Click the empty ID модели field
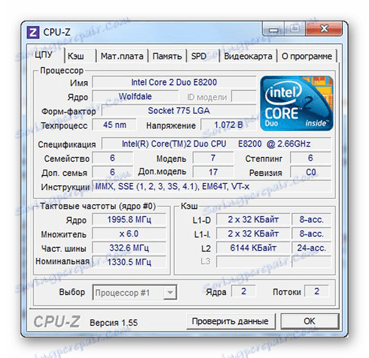 244,96
